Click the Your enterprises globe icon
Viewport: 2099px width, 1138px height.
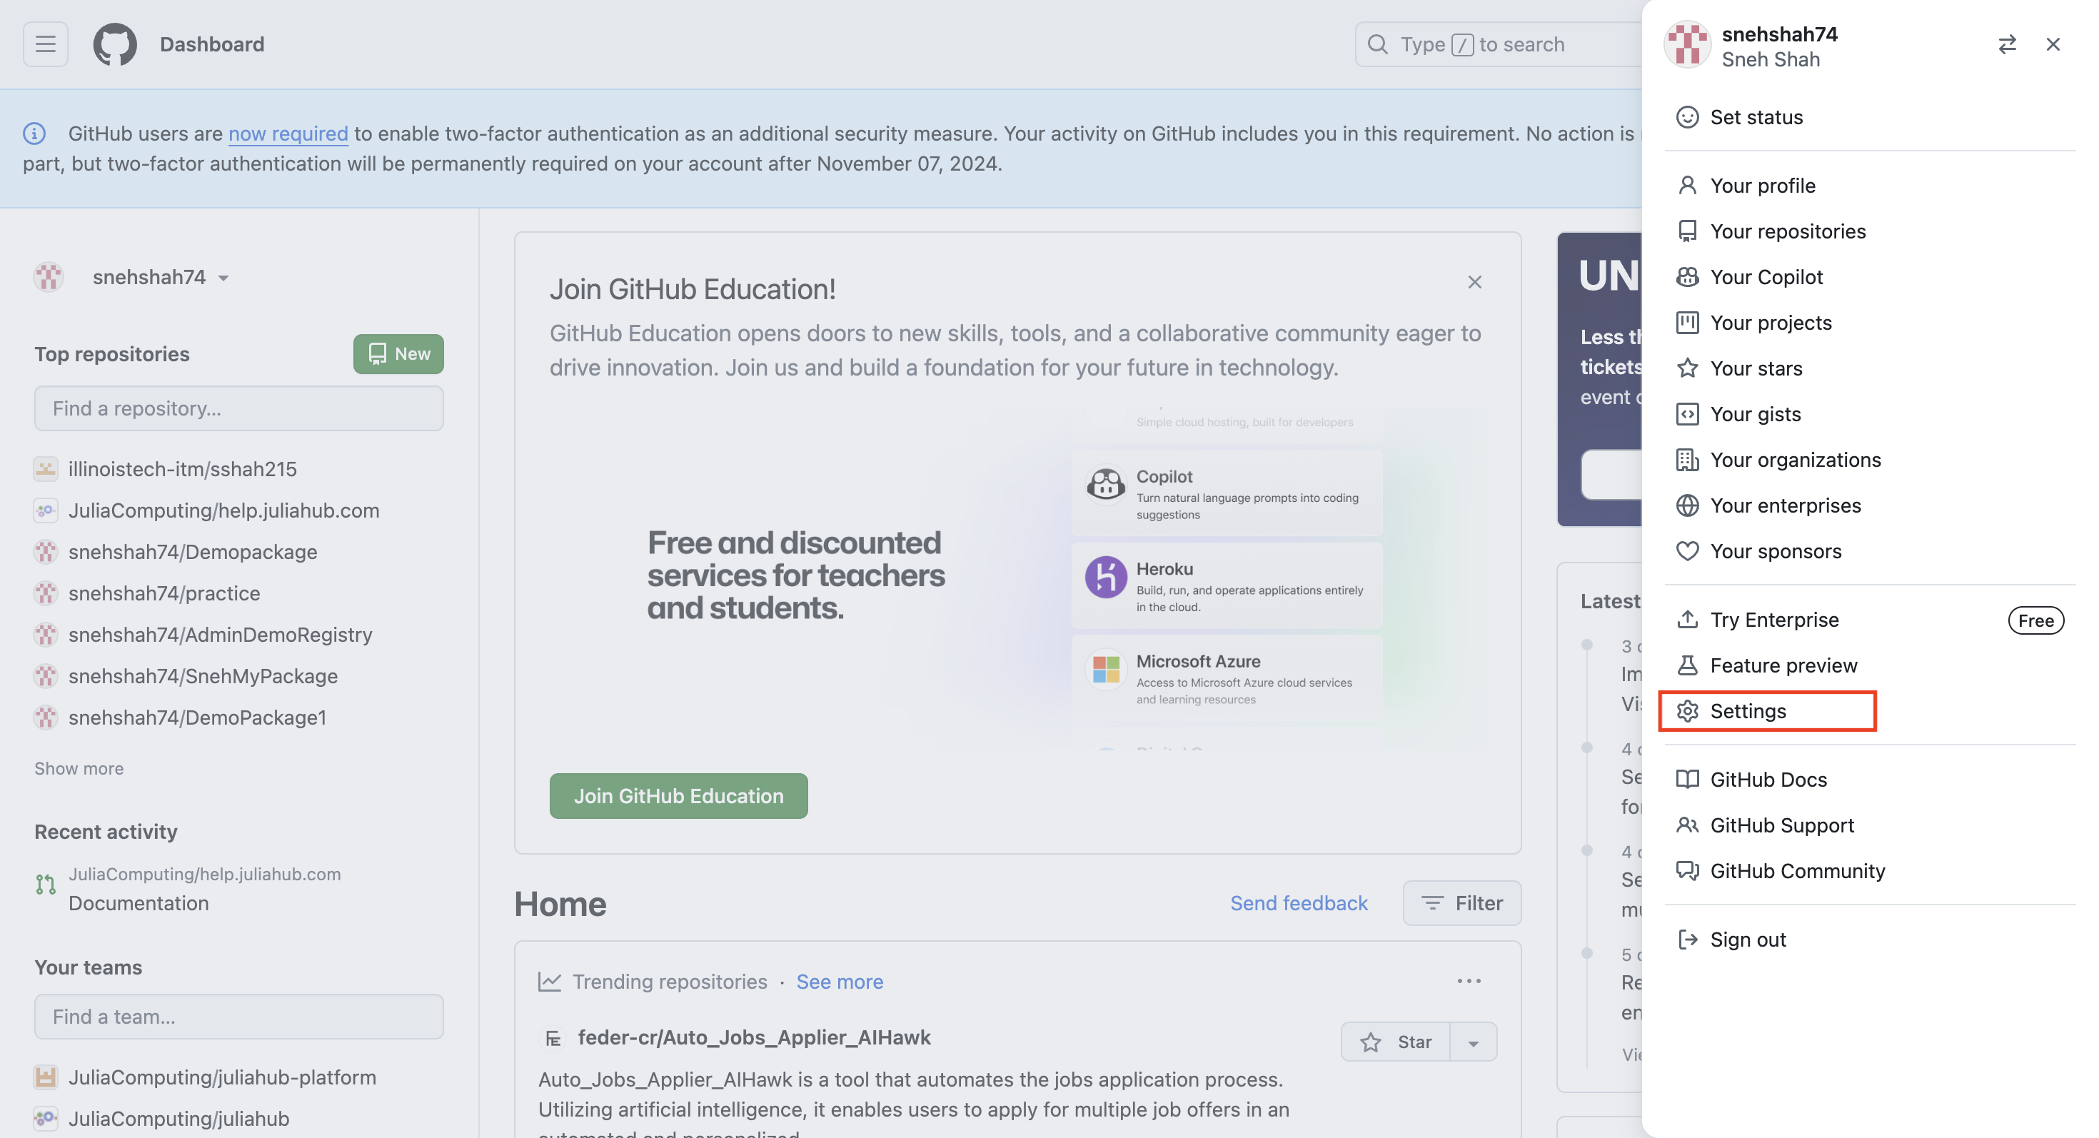click(1688, 505)
